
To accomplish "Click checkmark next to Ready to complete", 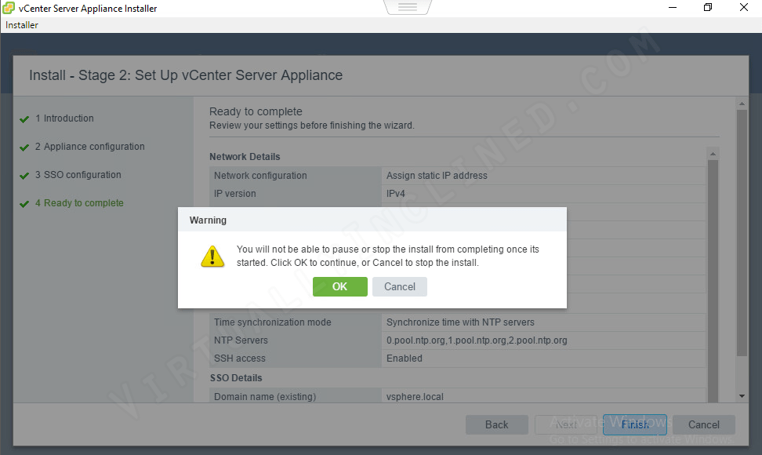I will tap(24, 203).
